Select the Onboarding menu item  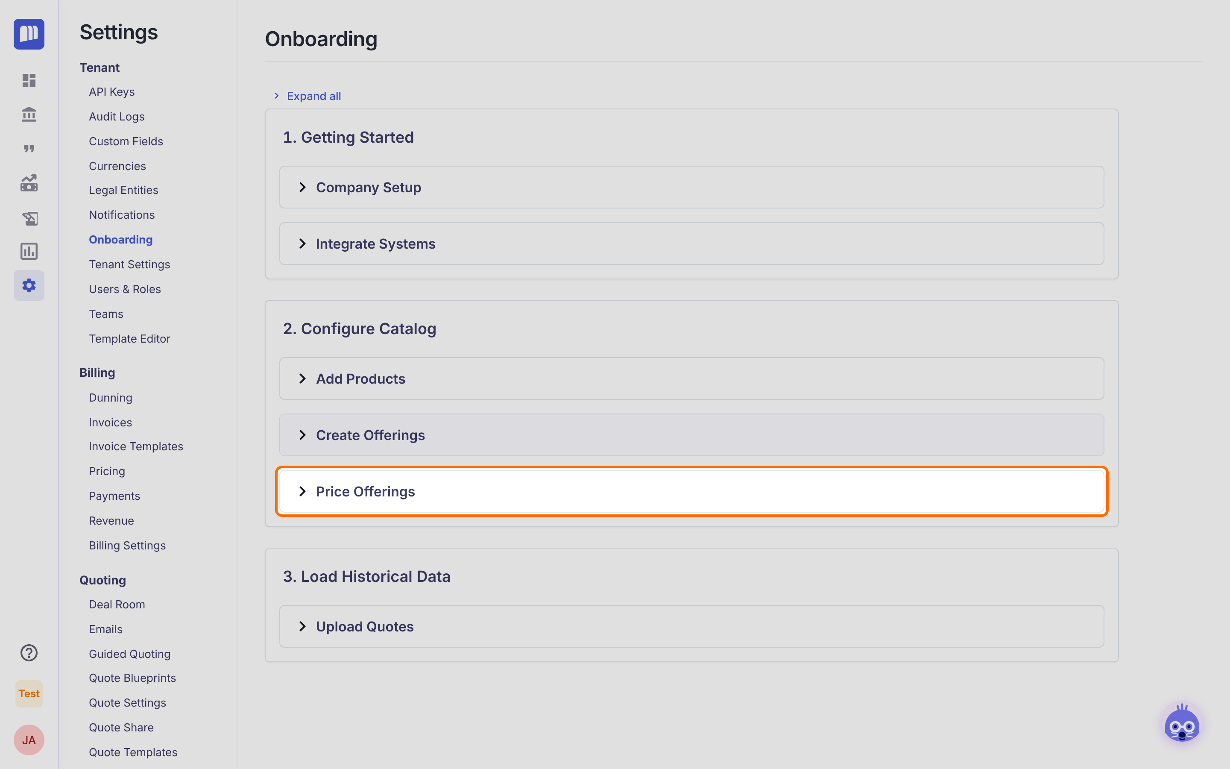pos(121,240)
